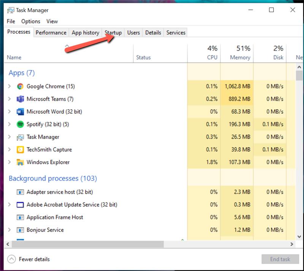Sort processes by CPU column
Viewport: 304px width, 271px height.
tap(204, 54)
